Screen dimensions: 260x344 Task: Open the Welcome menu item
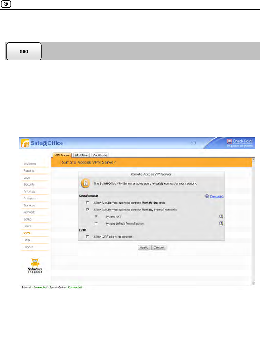(x=30, y=164)
